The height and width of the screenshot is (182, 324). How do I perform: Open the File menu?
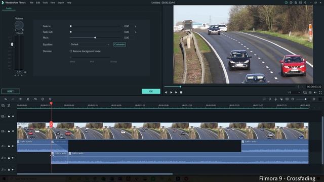click(31, 3)
